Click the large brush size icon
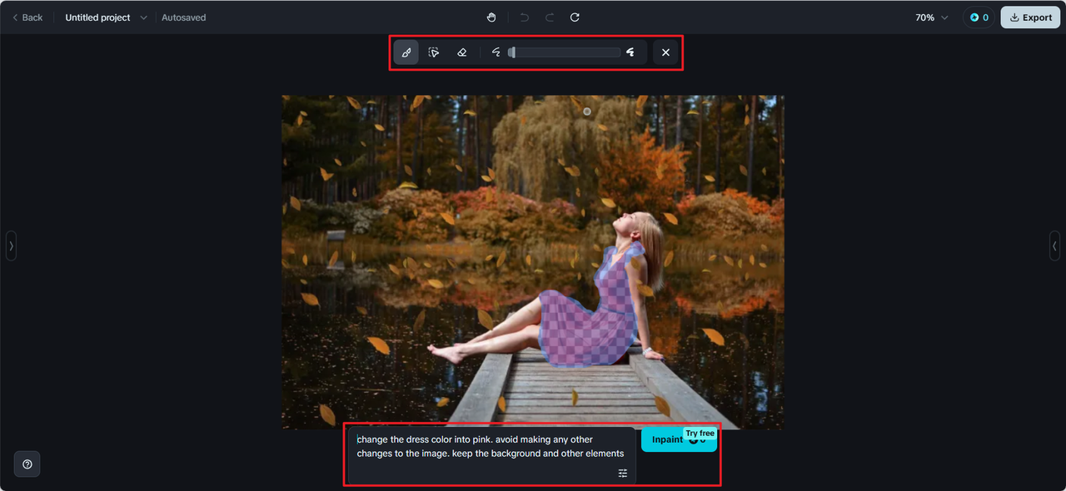 pos(630,52)
